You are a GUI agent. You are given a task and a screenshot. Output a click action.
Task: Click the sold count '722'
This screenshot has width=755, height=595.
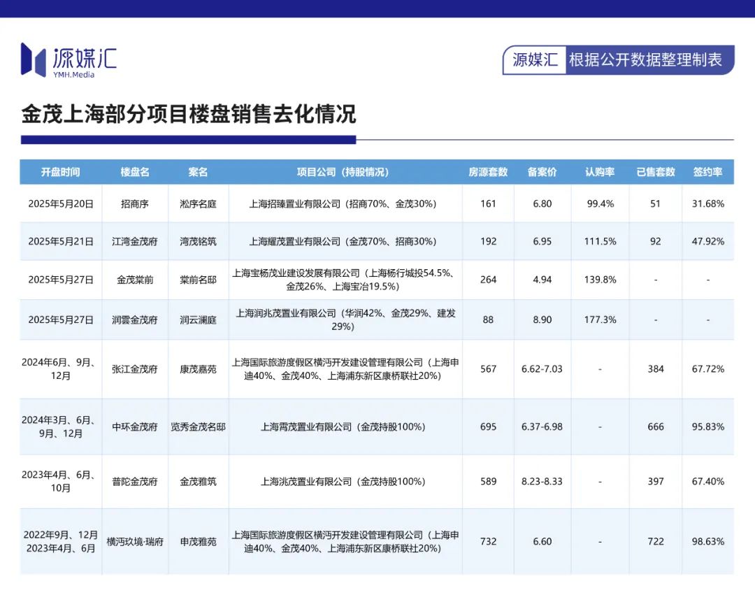coord(655,542)
